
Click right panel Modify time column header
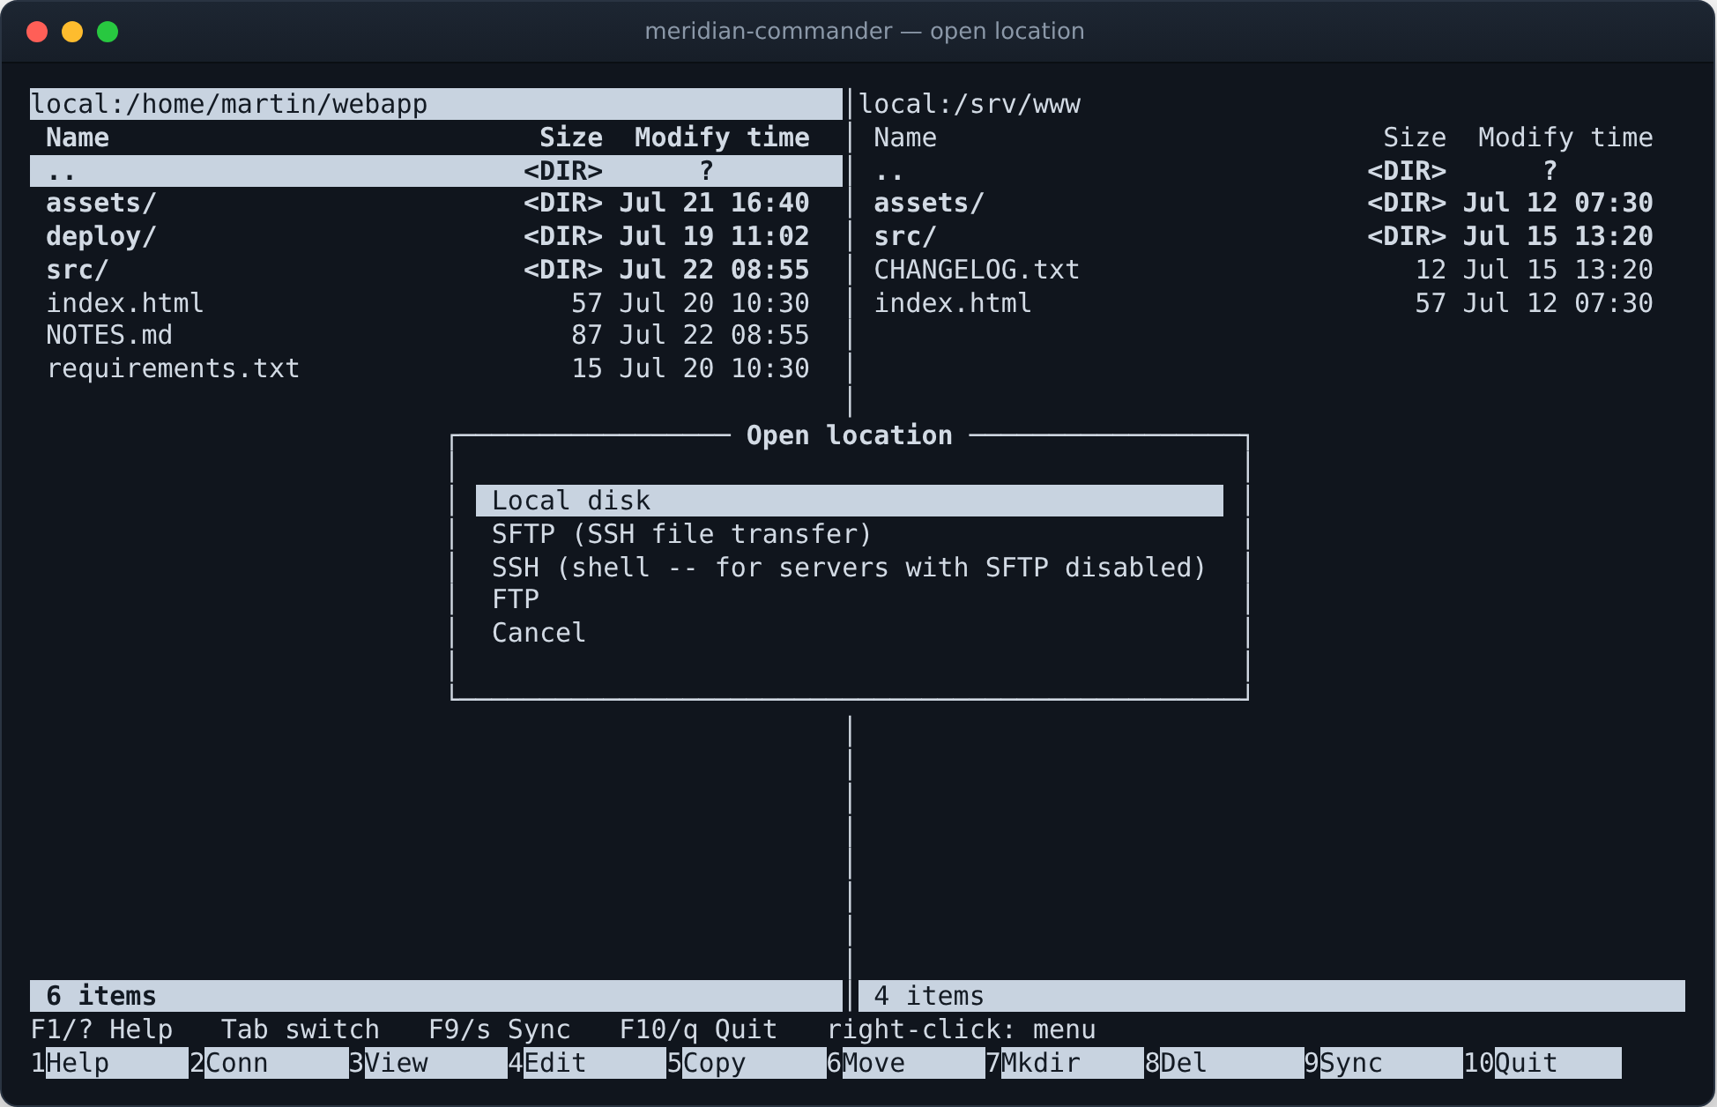pos(1565,137)
